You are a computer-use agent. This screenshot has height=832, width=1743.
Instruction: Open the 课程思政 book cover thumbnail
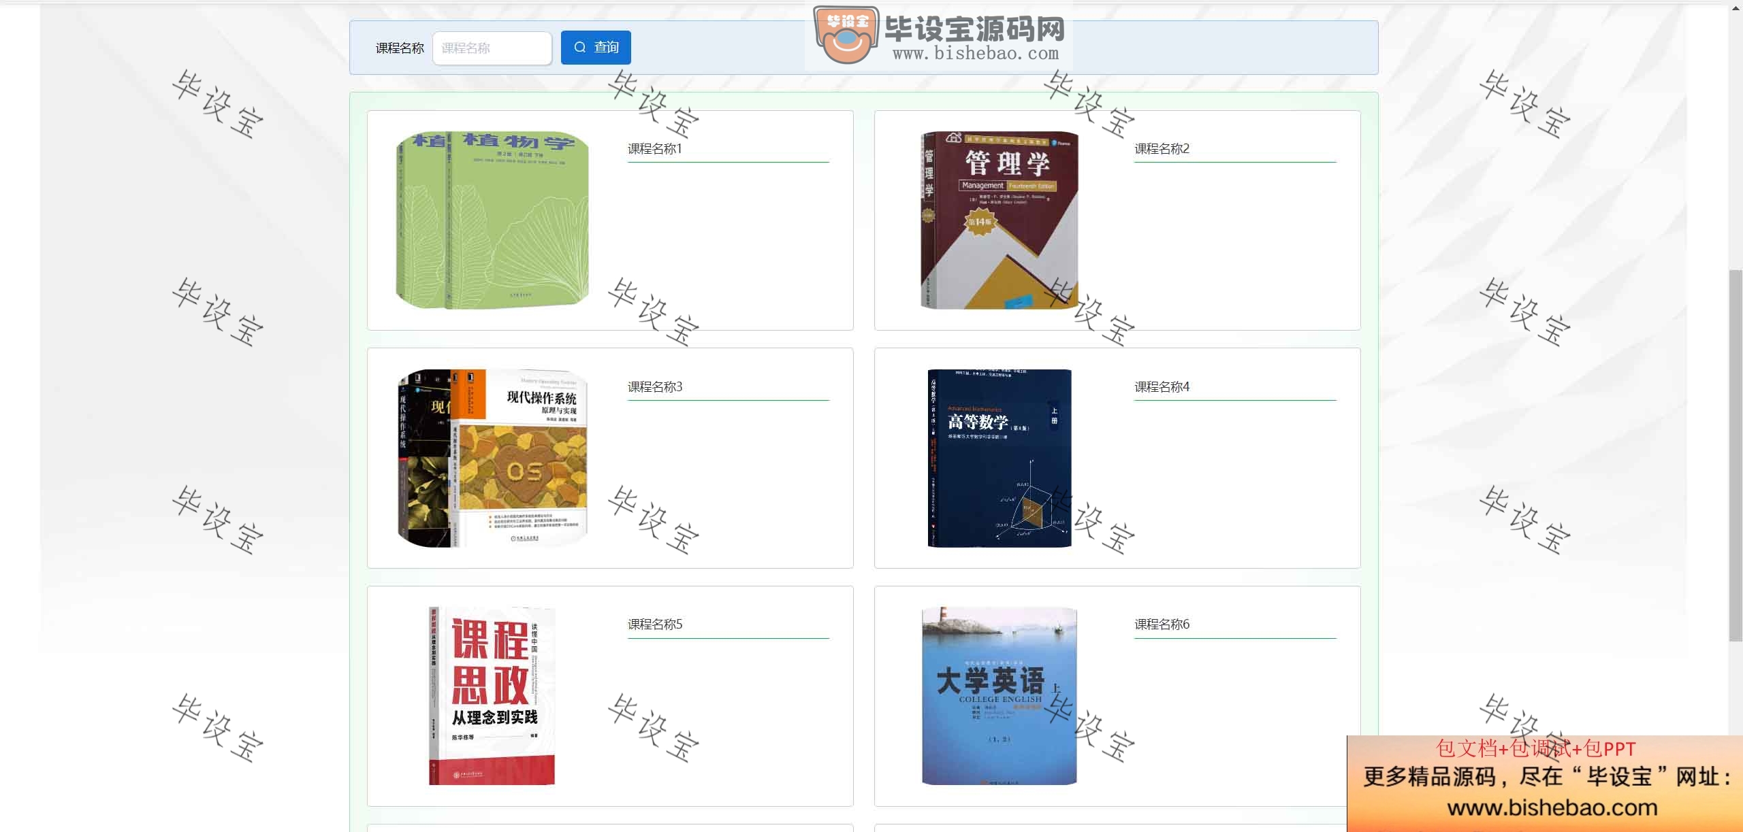pos(492,696)
